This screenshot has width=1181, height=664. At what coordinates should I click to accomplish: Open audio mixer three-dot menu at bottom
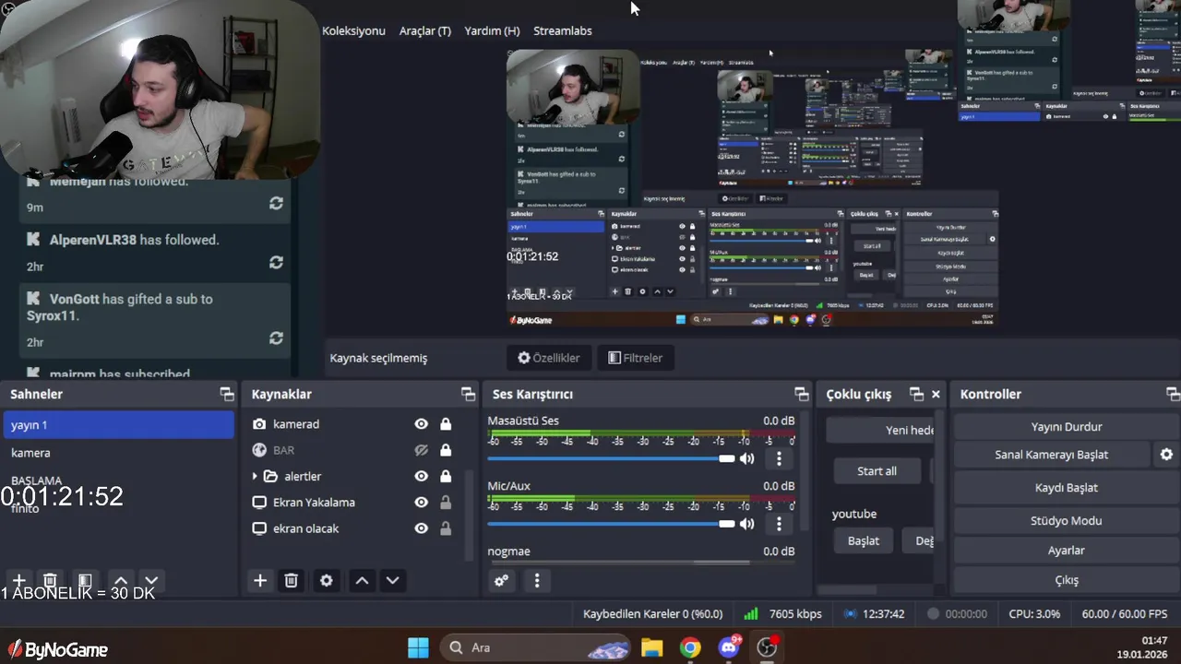coord(537,580)
